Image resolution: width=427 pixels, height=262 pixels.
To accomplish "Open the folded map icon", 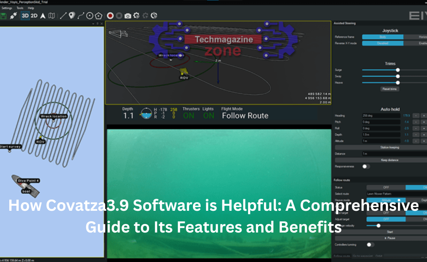I will click(x=52, y=16).
